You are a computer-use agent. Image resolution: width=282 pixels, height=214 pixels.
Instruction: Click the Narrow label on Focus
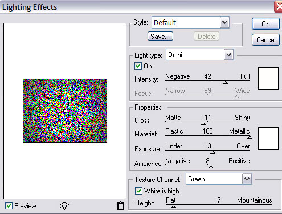(175, 91)
